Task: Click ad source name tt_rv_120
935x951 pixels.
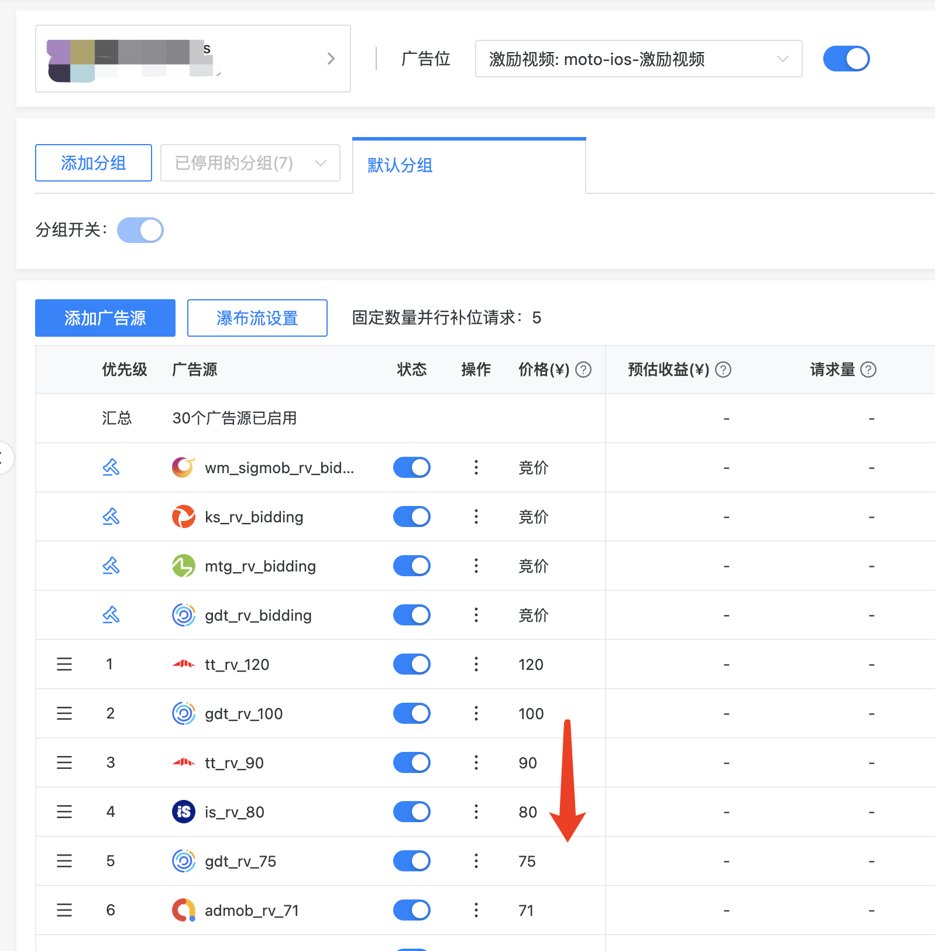Action: [x=237, y=664]
